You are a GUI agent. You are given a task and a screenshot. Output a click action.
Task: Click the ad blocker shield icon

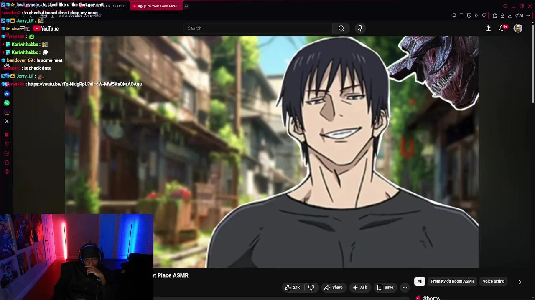point(469,15)
